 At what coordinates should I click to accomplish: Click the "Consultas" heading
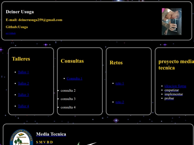[x=72, y=61]
